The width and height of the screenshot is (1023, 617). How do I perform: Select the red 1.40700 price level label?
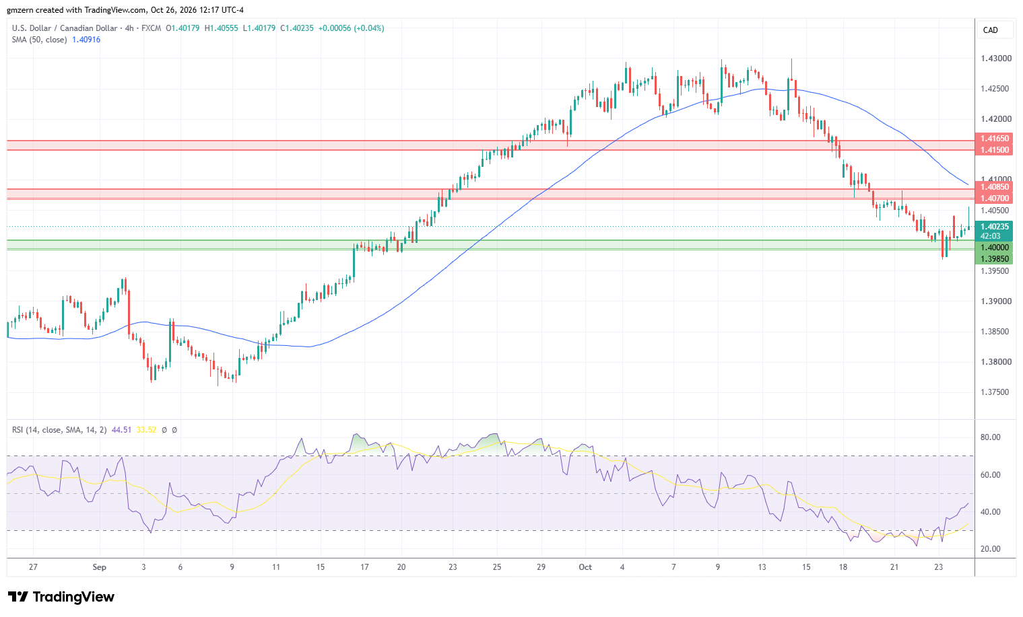995,198
